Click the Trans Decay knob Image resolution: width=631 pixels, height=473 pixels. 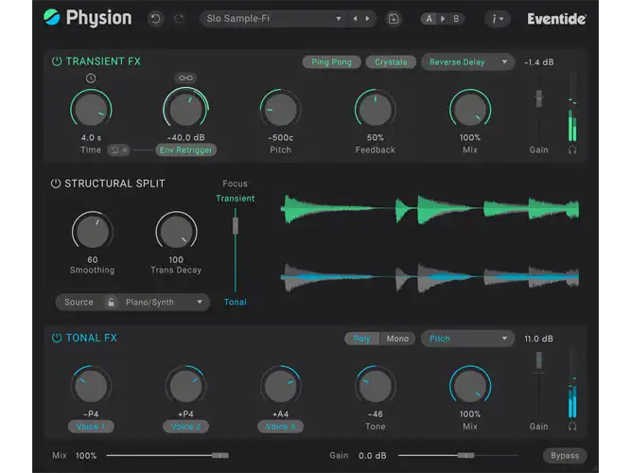[x=176, y=232]
